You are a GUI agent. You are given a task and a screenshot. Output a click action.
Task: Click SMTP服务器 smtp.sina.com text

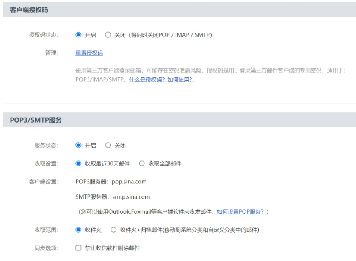(113, 197)
